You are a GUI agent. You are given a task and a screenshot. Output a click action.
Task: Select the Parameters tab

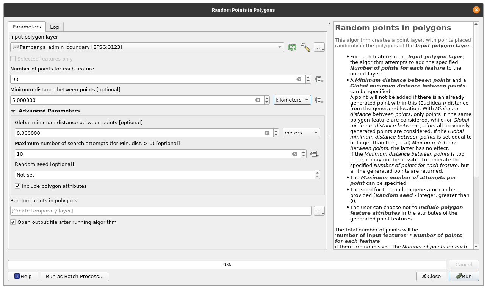27,27
